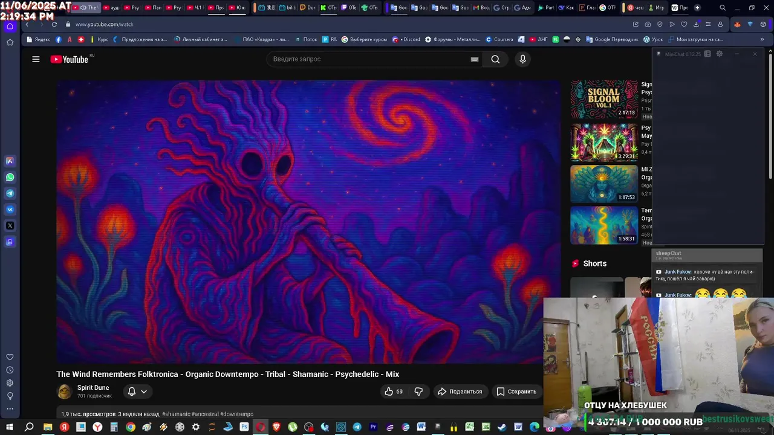Click the Поделиться share button

click(x=460, y=391)
